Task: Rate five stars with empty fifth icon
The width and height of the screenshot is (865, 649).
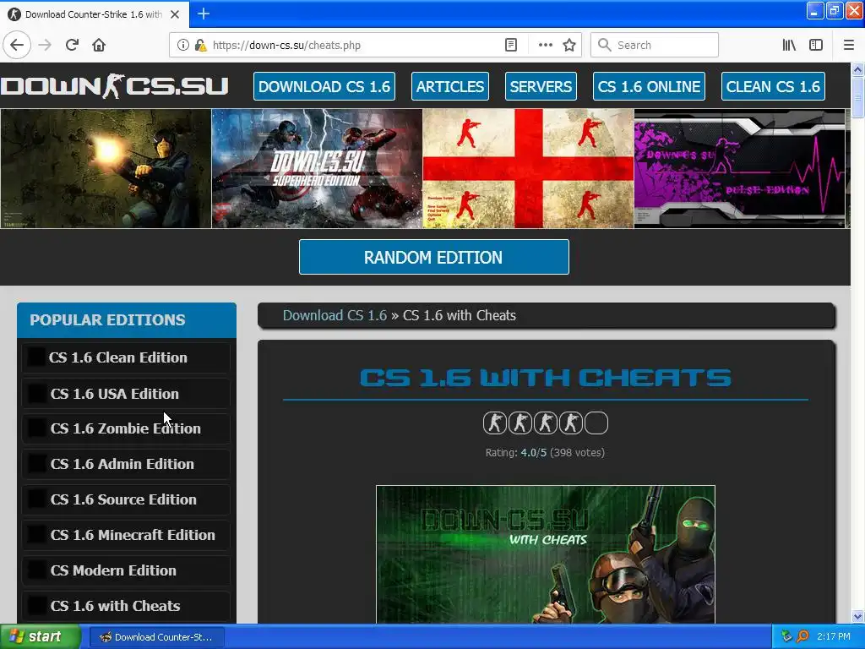Action: click(x=596, y=423)
